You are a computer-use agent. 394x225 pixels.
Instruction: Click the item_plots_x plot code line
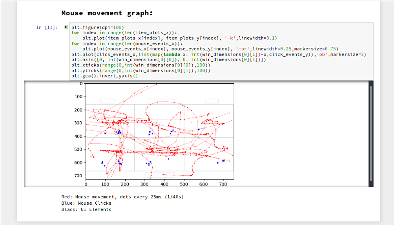(x=180, y=38)
